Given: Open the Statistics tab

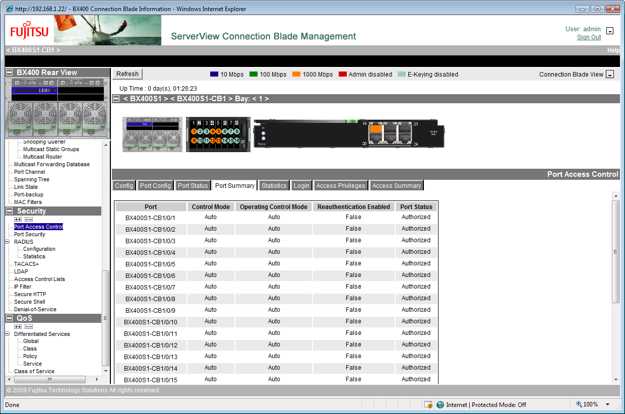Looking at the screenshot, I should click(x=274, y=186).
